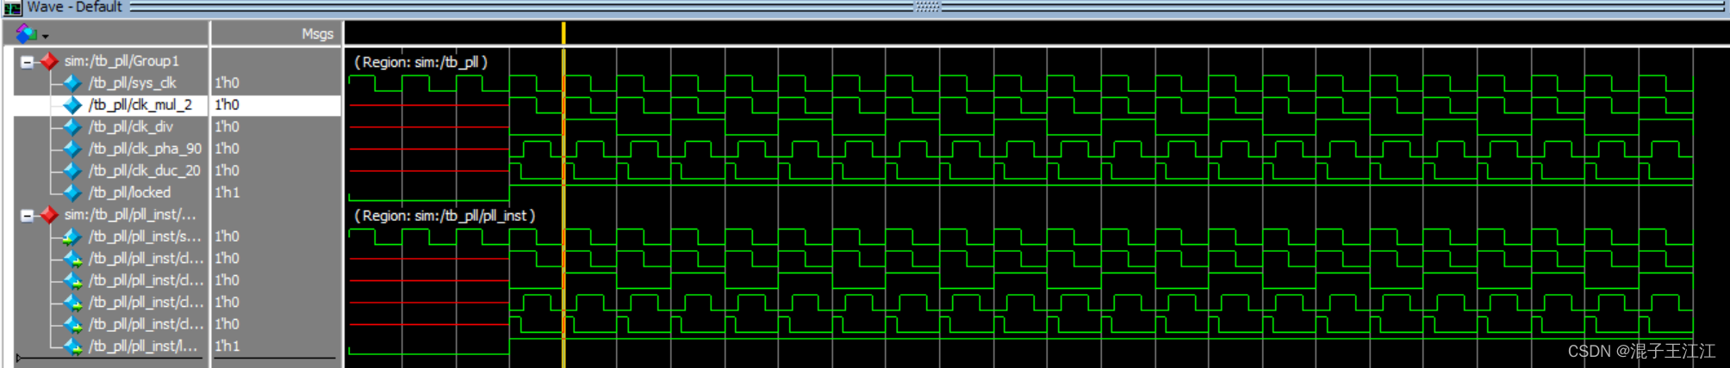Select the /tb_pll/locked signal

pos(129,193)
